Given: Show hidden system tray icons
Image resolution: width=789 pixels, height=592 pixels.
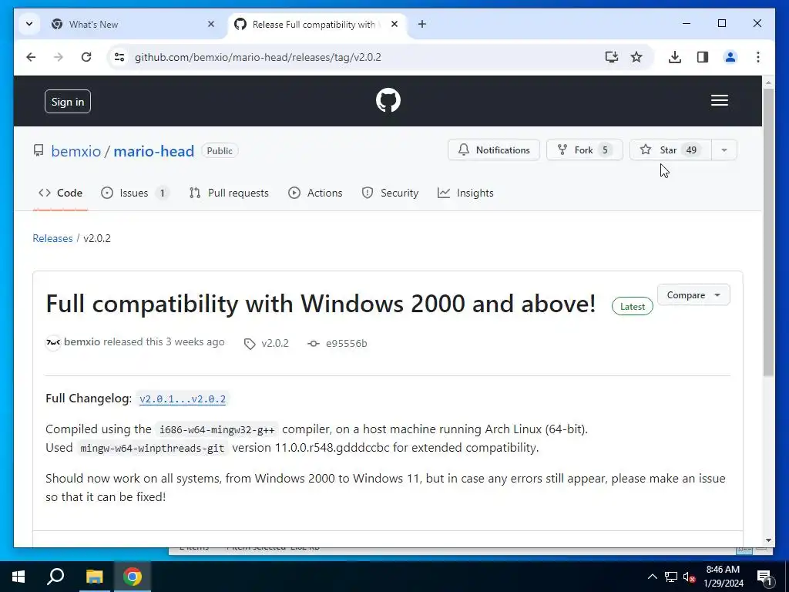Looking at the screenshot, I should [x=652, y=577].
